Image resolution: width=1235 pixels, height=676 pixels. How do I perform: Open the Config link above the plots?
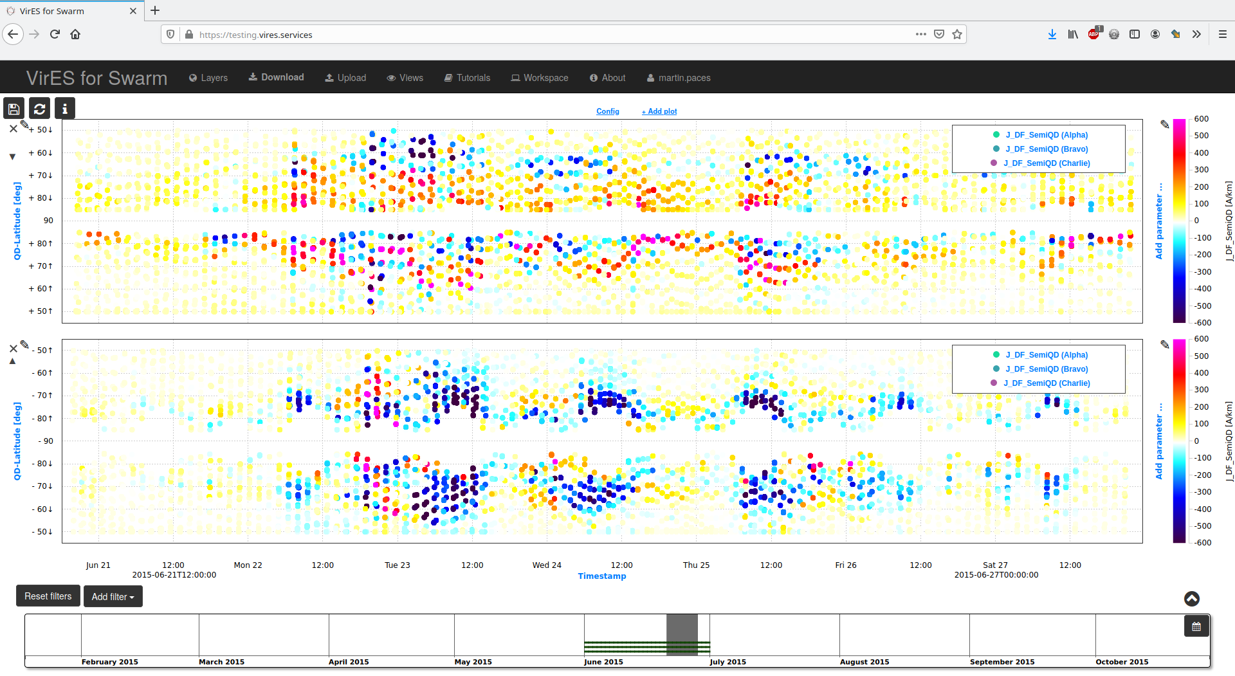[607, 111]
